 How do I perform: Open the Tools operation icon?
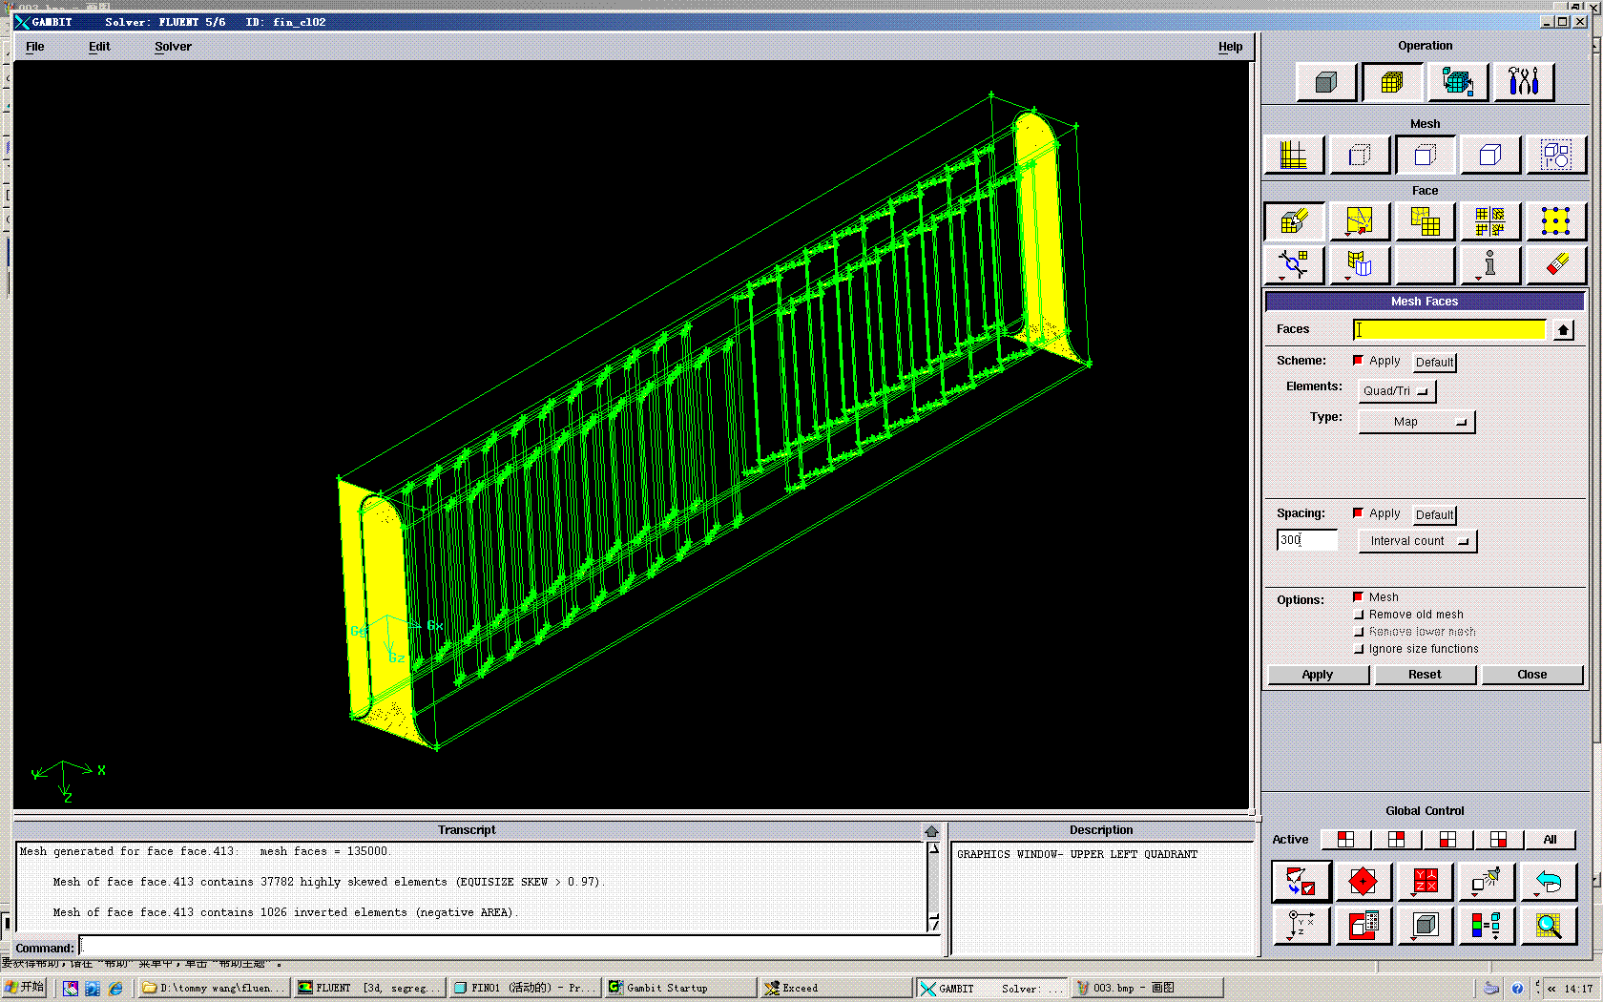click(x=1523, y=83)
